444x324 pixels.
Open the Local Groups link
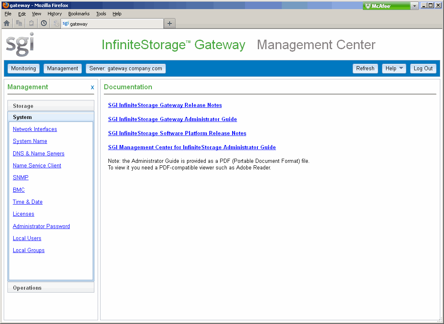point(29,250)
